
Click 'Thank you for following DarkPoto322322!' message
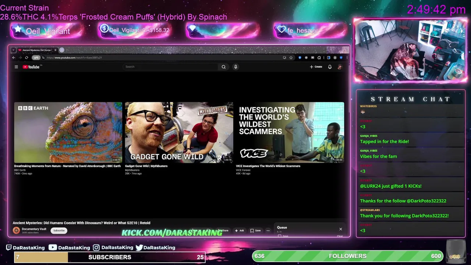point(404,216)
